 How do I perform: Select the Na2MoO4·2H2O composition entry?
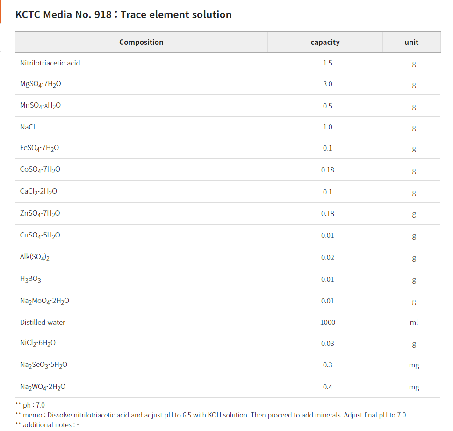44,301
